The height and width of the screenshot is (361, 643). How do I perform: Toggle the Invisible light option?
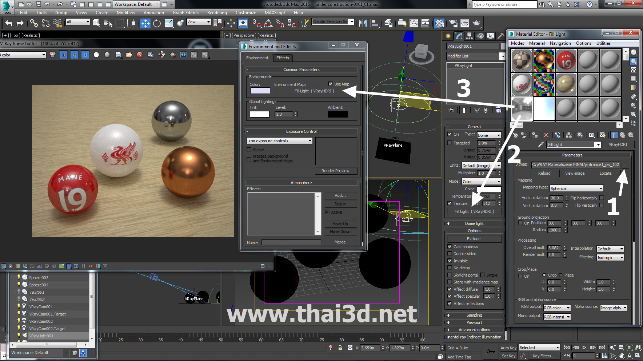[450, 261]
